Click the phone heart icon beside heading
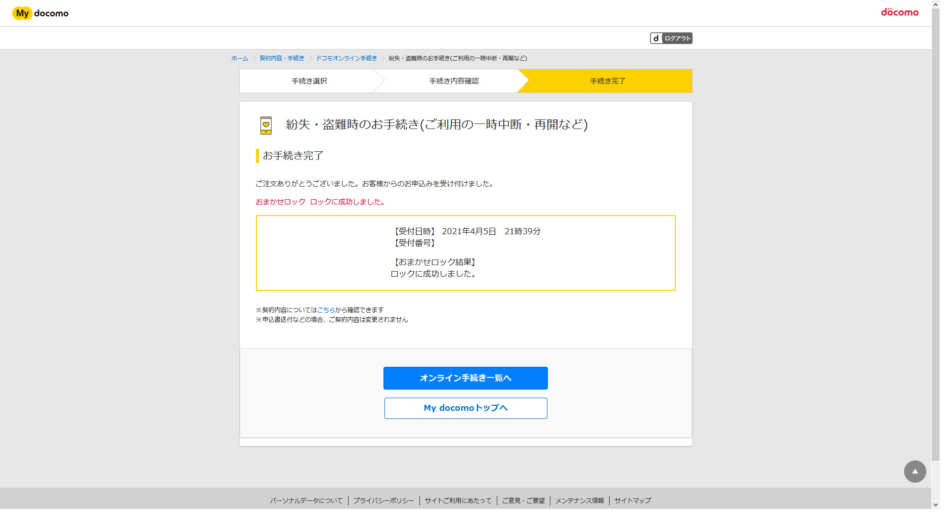 (266, 125)
